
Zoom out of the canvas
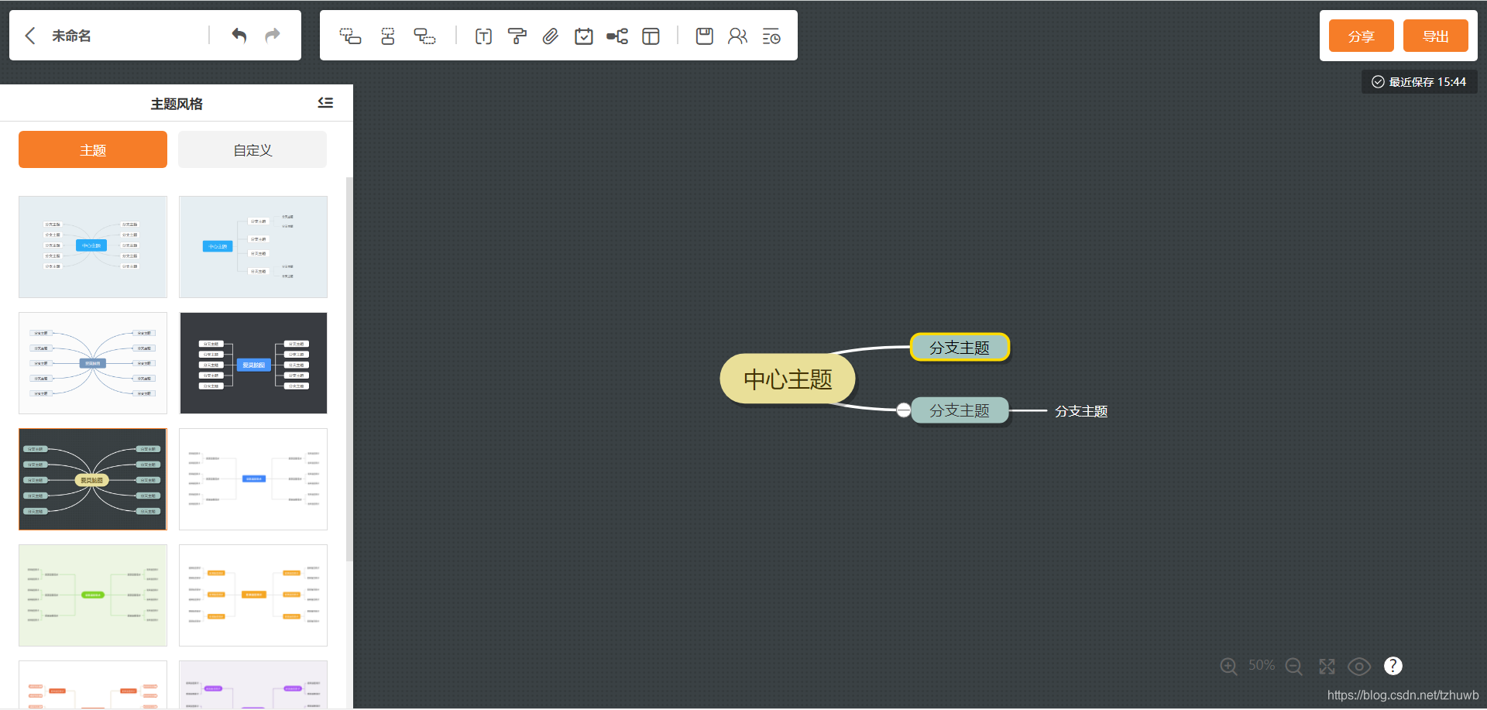1293,666
